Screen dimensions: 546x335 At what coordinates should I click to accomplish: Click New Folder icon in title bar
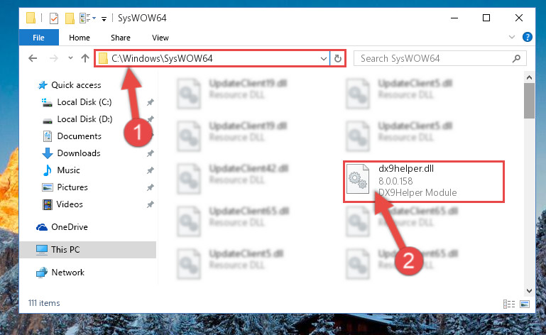(x=70, y=18)
